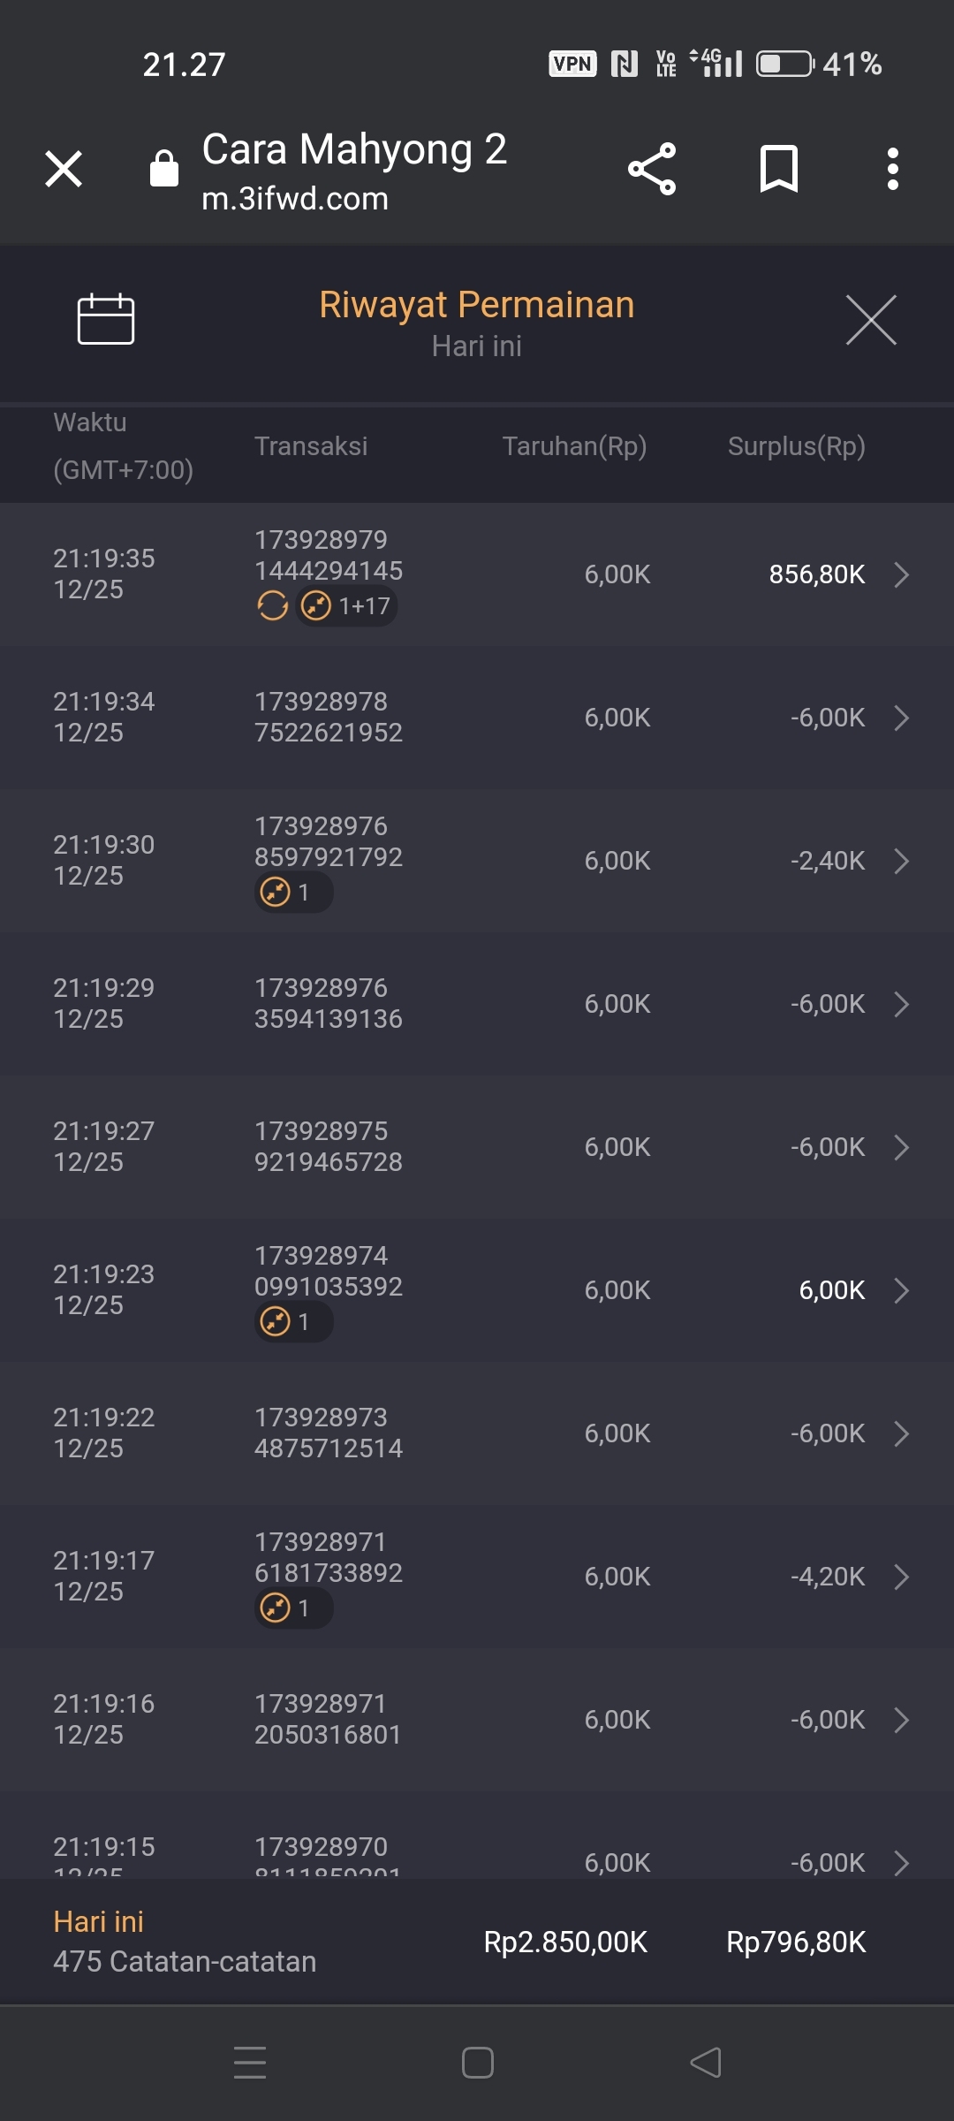Select transaction 173928975 9219465728
This screenshot has width=954, height=2121.
(329, 1146)
